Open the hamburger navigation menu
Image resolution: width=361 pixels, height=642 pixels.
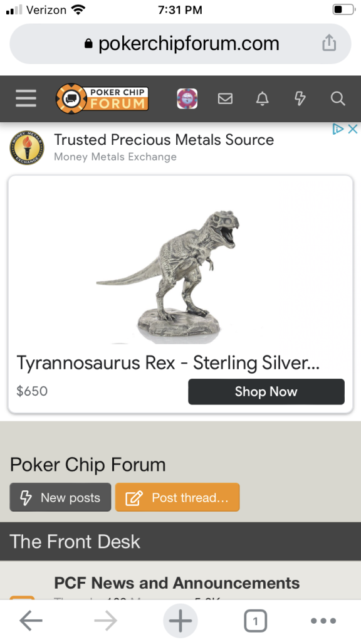(26, 98)
